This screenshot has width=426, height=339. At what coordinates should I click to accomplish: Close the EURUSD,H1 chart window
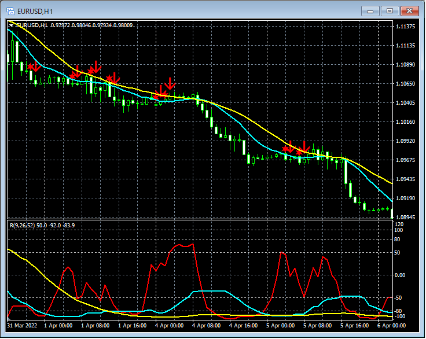click(409, 10)
